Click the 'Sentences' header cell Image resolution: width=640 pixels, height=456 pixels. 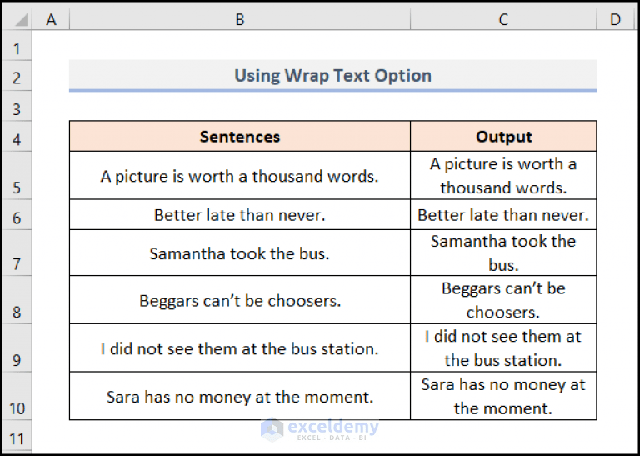(x=240, y=136)
